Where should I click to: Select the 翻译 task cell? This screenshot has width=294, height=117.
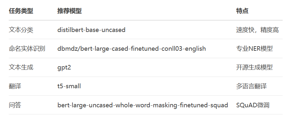coord(15,86)
